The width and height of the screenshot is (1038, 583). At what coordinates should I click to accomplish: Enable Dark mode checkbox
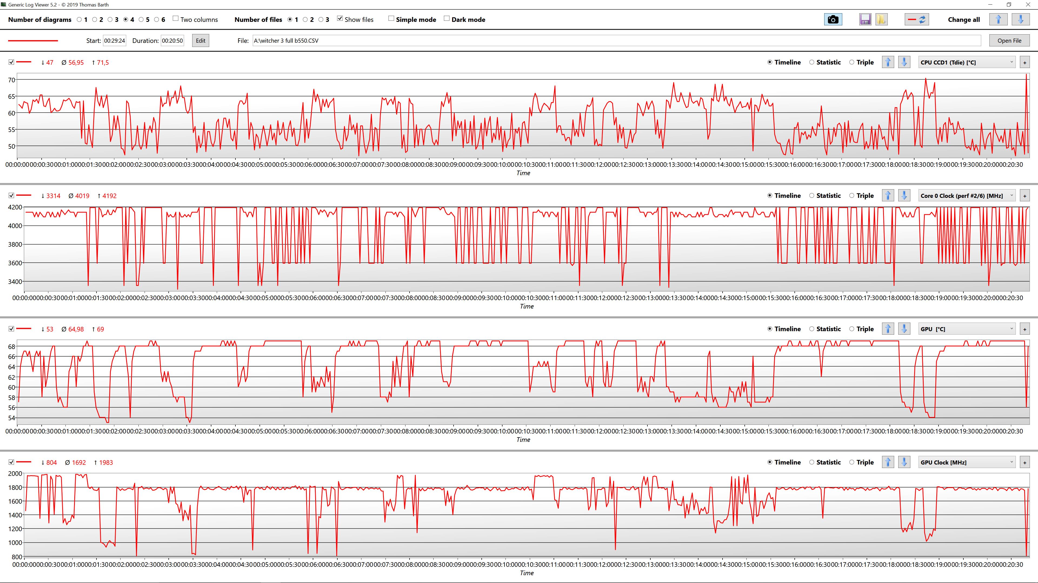point(447,19)
